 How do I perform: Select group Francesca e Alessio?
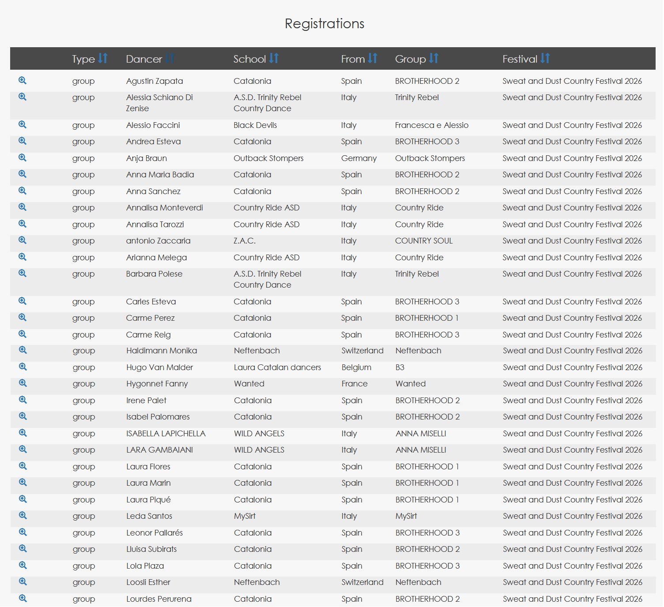[x=432, y=125]
